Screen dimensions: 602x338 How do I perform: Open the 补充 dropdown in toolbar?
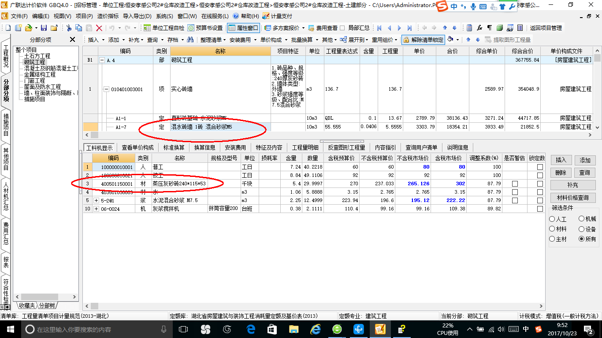tap(135, 40)
